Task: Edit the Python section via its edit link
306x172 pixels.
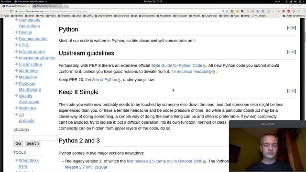Action: (292, 28)
